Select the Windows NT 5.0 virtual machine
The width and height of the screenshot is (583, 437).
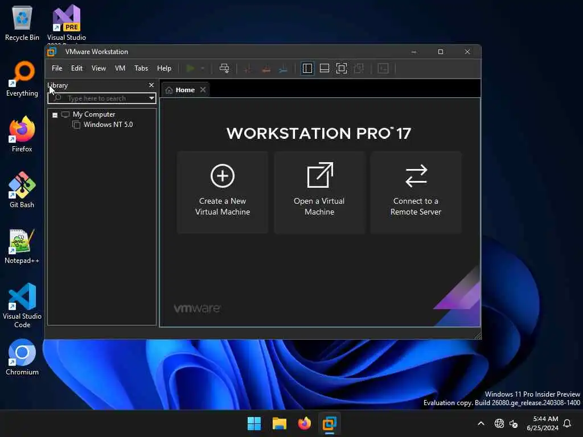pyautogui.click(x=108, y=125)
